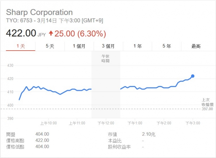
Task: Click the 午休時間 shaded lunch-break area
Action: pyautogui.click(x=106, y=84)
